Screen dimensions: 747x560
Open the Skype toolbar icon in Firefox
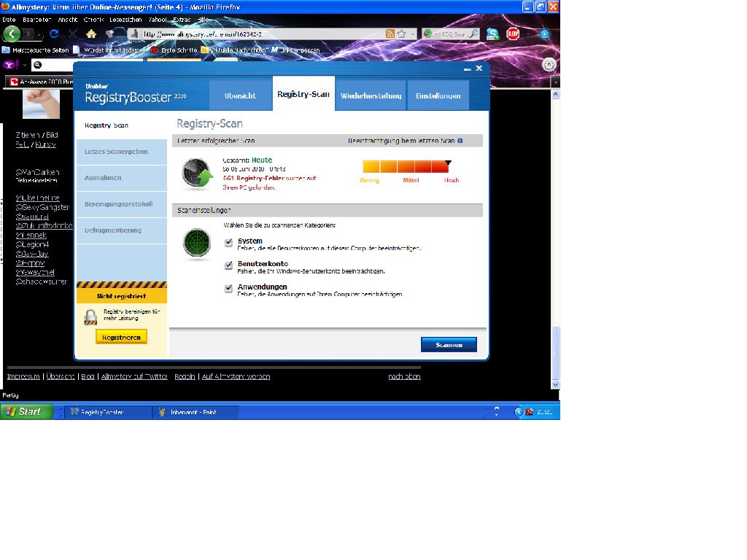492,34
